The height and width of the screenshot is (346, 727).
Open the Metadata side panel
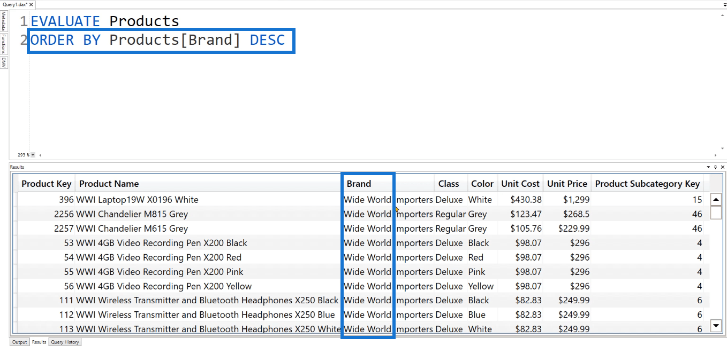tap(4, 21)
